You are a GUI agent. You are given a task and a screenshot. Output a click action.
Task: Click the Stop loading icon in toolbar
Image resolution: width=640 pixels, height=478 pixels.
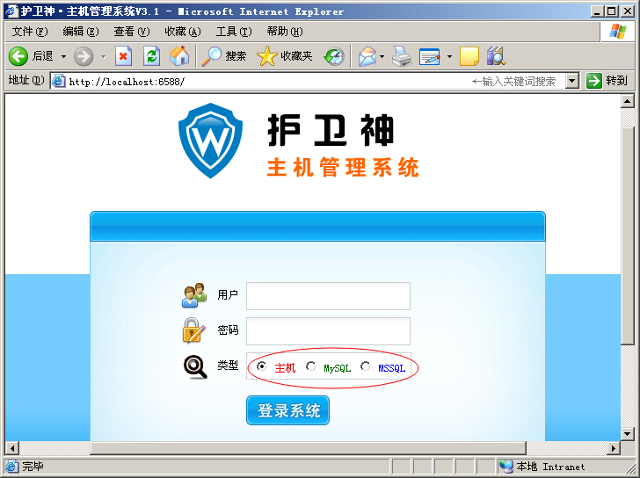click(x=123, y=56)
